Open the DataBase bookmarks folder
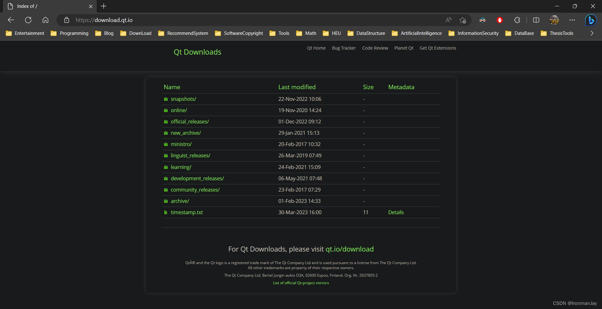The width and height of the screenshot is (602, 309). (520, 33)
